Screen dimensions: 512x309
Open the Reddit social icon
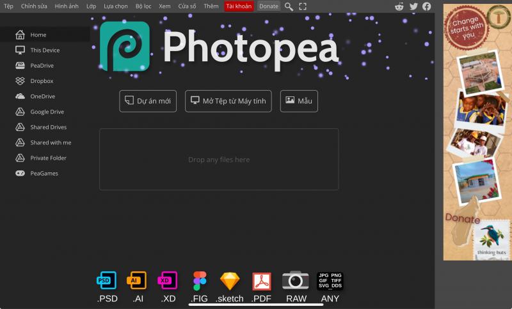click(x=399, y=6)
